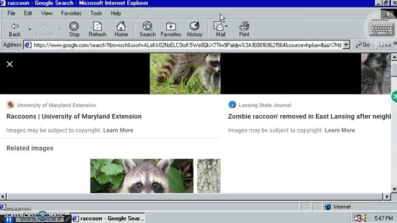The image size is (397, 223).
Task: Click the horizontal scrollbar left arrow
Action: pyautogui.click(x=2, y=196)
